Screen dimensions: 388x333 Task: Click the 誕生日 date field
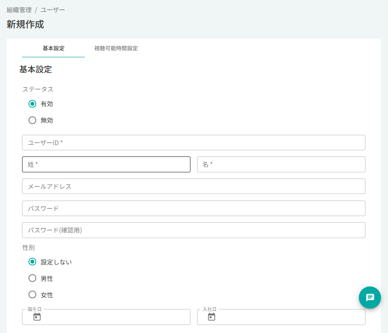106,317
